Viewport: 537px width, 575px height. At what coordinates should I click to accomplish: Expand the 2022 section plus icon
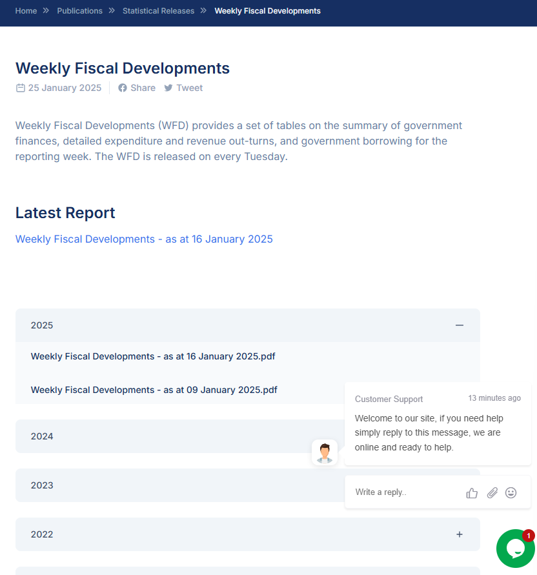pyautogui.click(x=460, y=534)
